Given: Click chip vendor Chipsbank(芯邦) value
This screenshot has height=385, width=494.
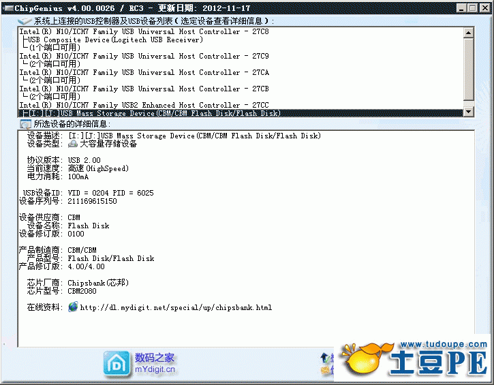Looking at the screenshot, I should [x=98, y=283].
